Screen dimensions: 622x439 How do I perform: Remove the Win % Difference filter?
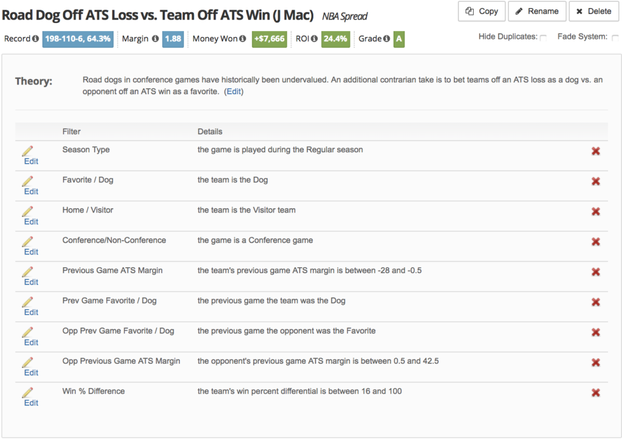[595, 392]
